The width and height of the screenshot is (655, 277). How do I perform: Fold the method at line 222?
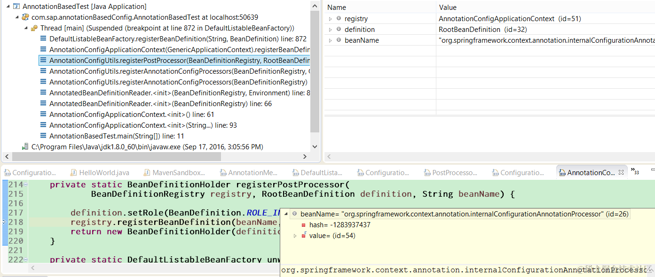[x=25, y=260]
